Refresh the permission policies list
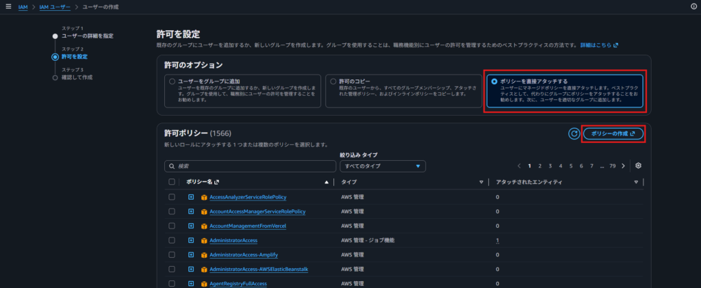The width and height of the screenshot is (701, 288). (574, 133)
